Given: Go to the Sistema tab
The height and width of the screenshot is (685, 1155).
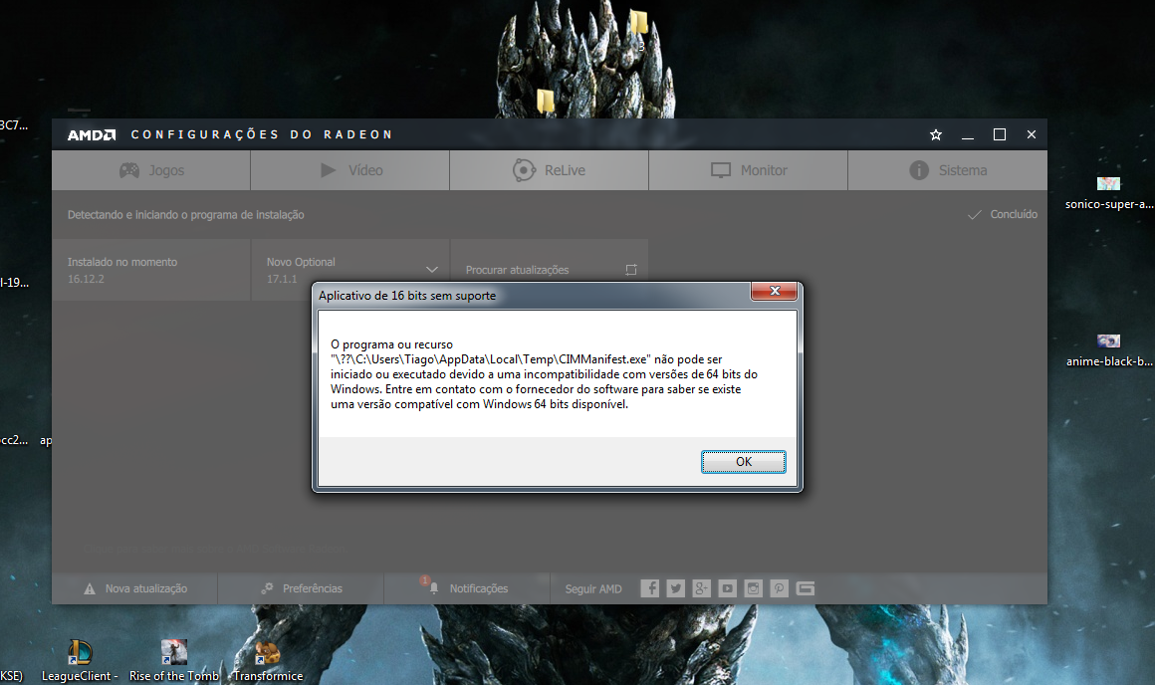Looking at the screenshot, I should pos(948,170).
